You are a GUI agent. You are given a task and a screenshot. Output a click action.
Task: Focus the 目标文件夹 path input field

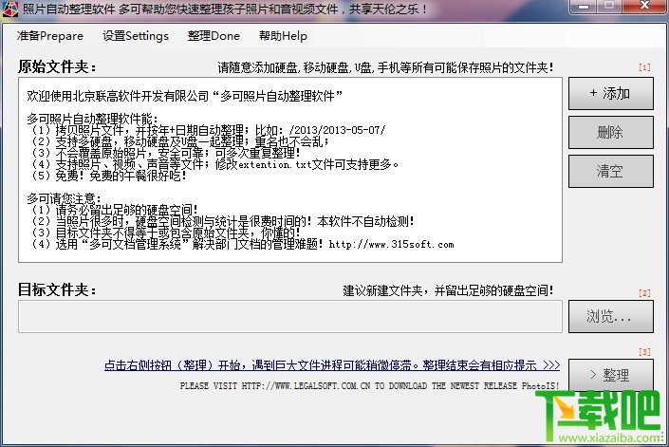[x=290, y=316]
